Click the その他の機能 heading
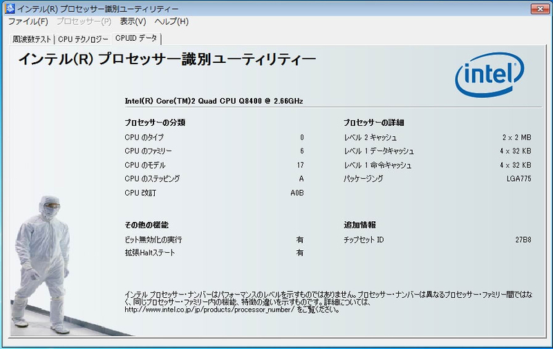This screenshot has width=553, height=349. point(147,225)
